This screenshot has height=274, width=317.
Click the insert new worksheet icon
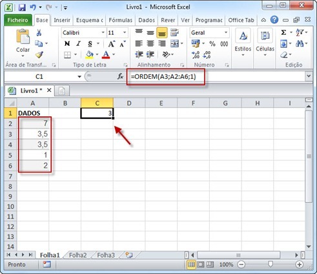point(129,255)
